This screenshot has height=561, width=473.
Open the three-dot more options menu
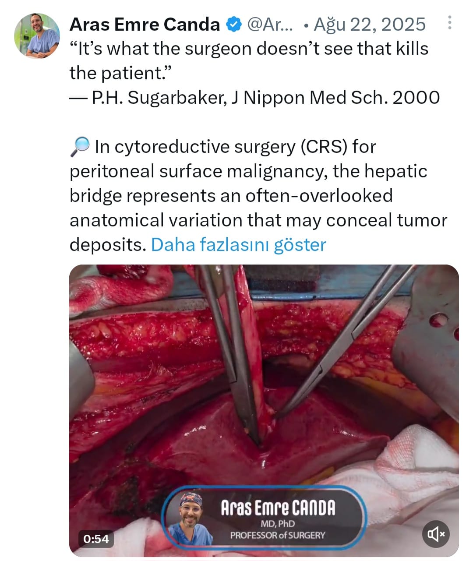[x=449, y=23]
